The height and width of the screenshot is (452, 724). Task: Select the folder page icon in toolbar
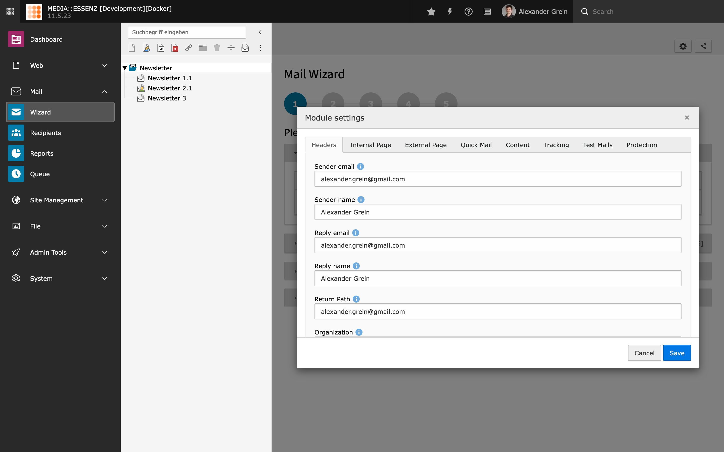point(203,48)
